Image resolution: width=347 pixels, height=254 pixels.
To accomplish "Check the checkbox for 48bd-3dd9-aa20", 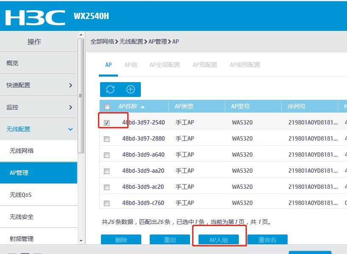I will point(106,171).
